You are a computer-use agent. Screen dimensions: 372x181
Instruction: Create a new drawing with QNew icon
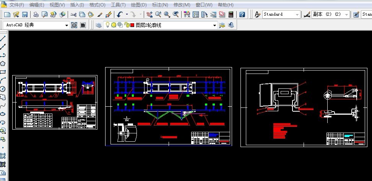point(7,14)
